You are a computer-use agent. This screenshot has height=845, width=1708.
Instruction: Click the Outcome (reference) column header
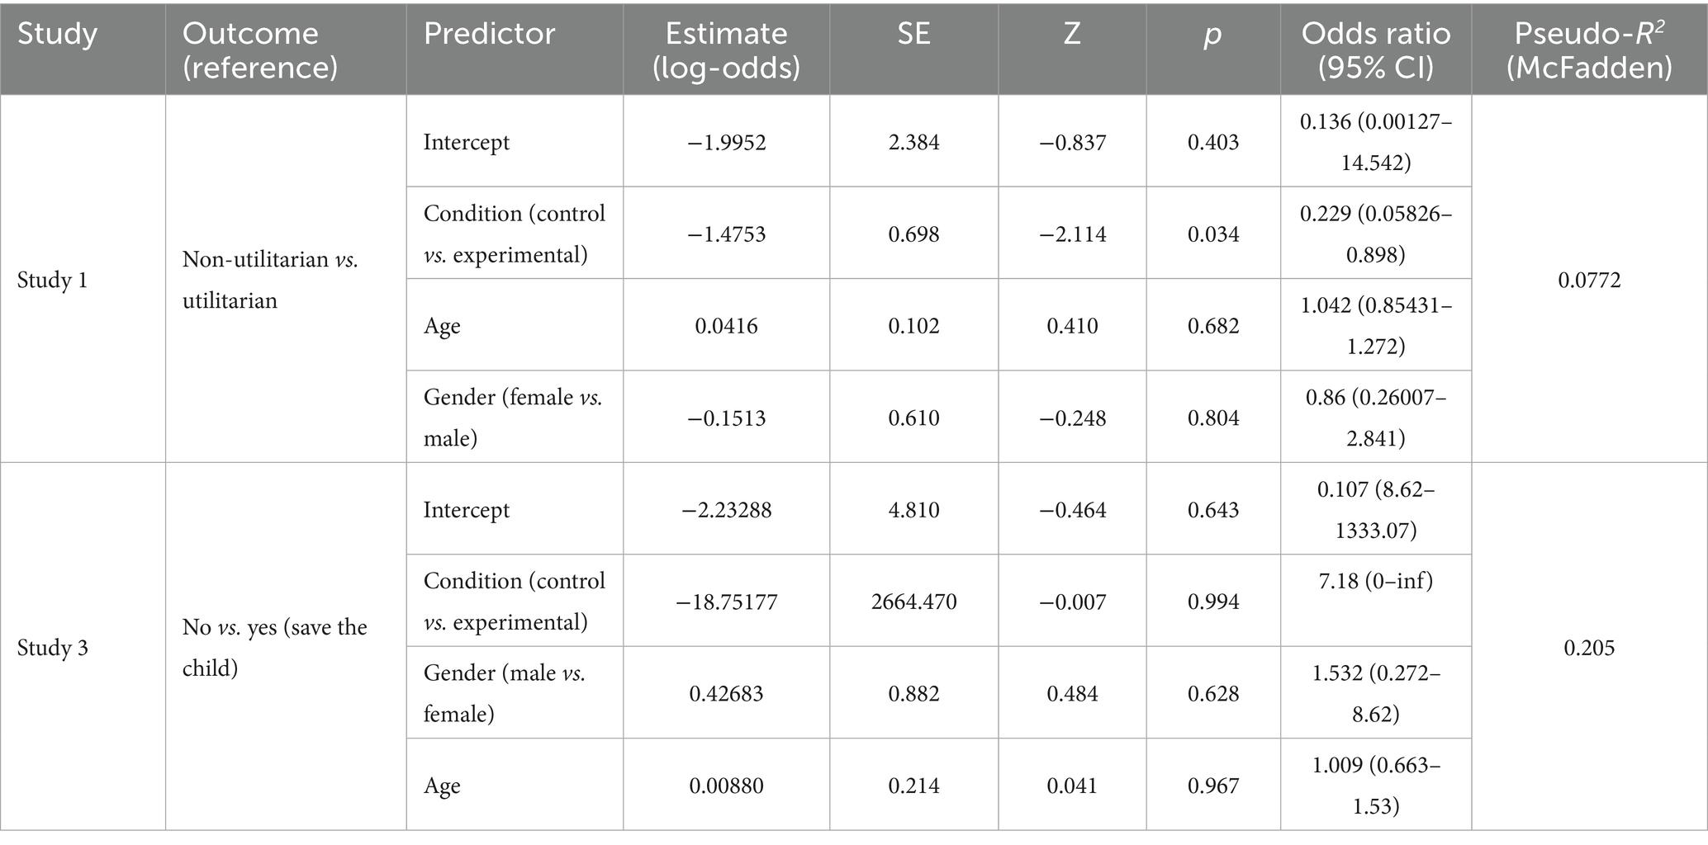[x=259, y=50]
